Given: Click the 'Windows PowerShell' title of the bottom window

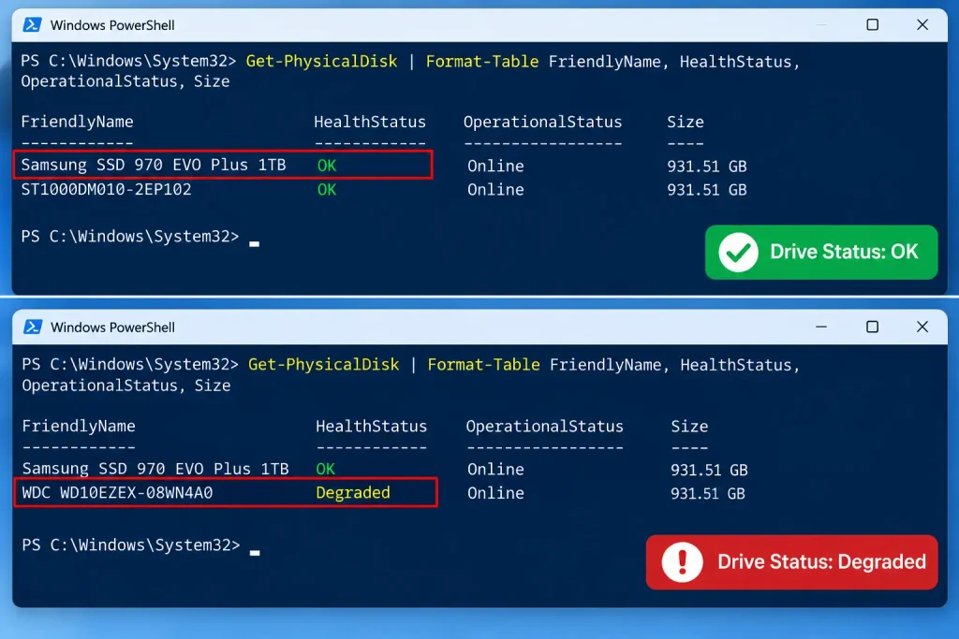Looking at the screenshot, I should [113, 327].
